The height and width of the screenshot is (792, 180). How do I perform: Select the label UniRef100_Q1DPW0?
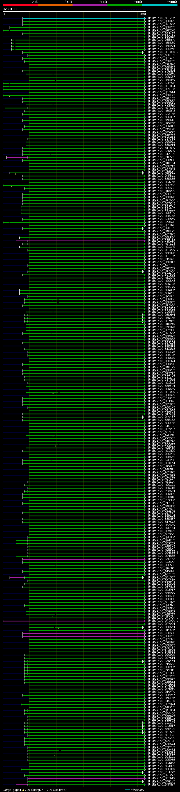click(161, 324)
